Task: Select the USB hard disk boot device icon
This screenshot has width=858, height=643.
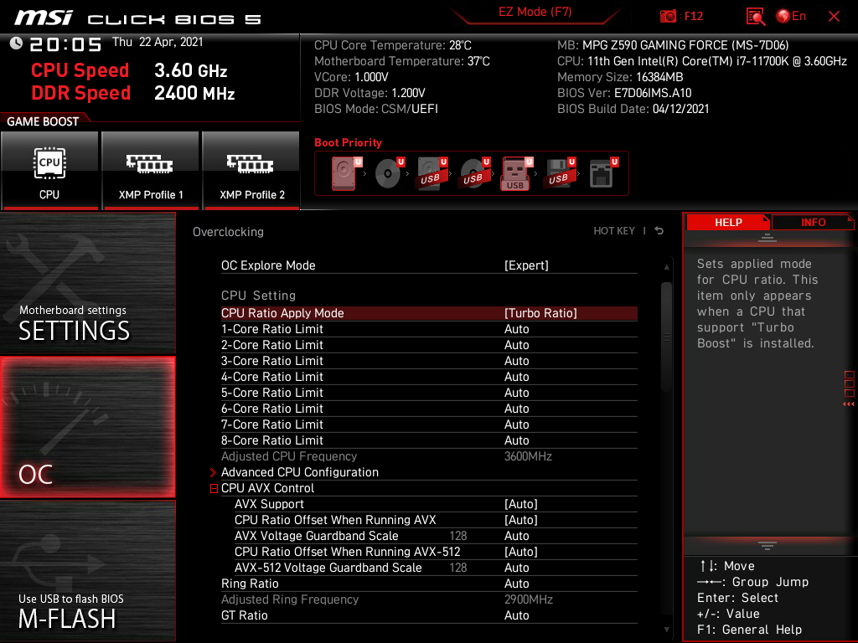Action: [x=432, y=173]
